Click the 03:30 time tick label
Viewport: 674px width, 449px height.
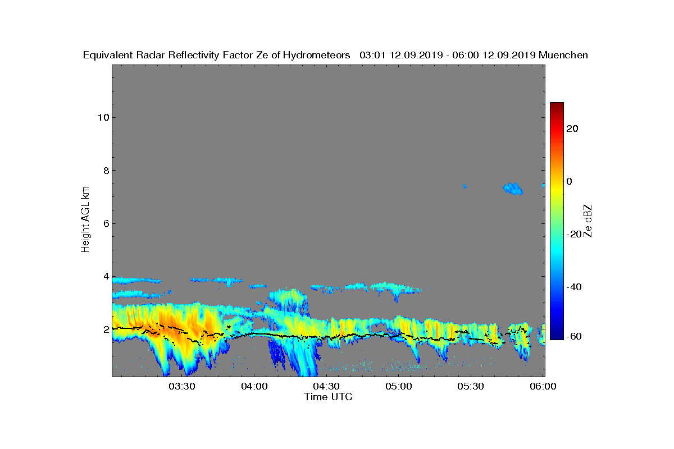click(x=182, y=387)
